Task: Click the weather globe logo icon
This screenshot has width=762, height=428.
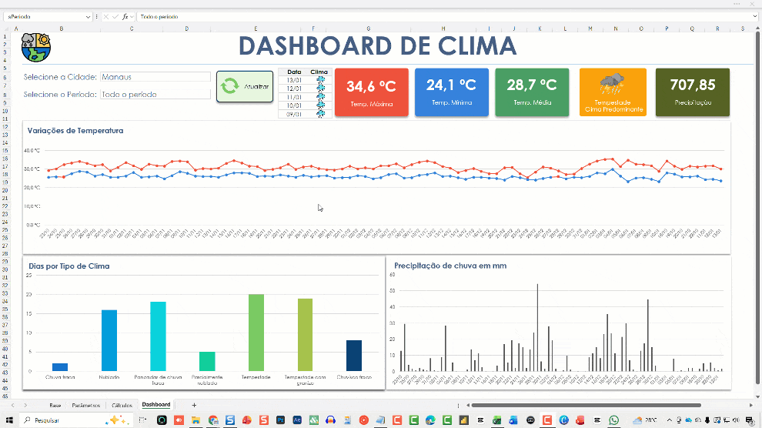Action: (x=35, y=46)
